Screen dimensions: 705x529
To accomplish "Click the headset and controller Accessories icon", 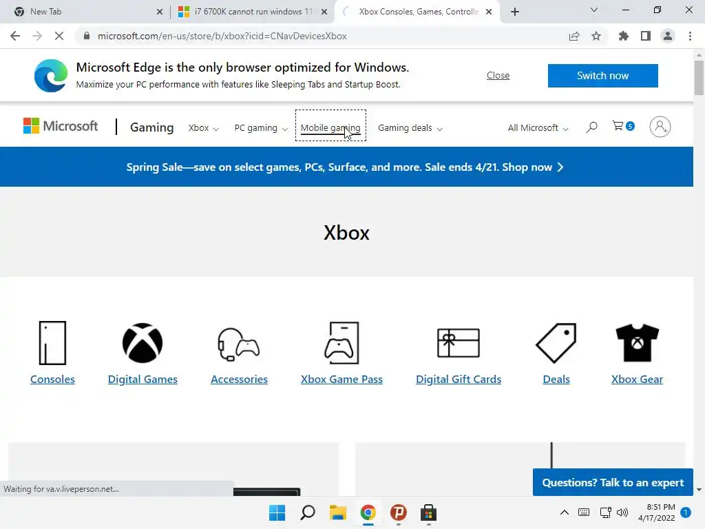I will tap(239, 344).
